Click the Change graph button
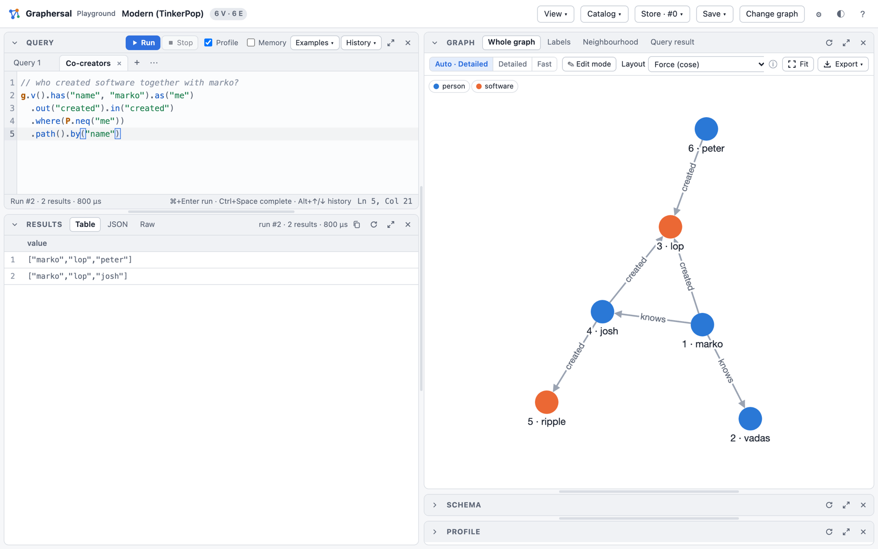 (772, 14)
